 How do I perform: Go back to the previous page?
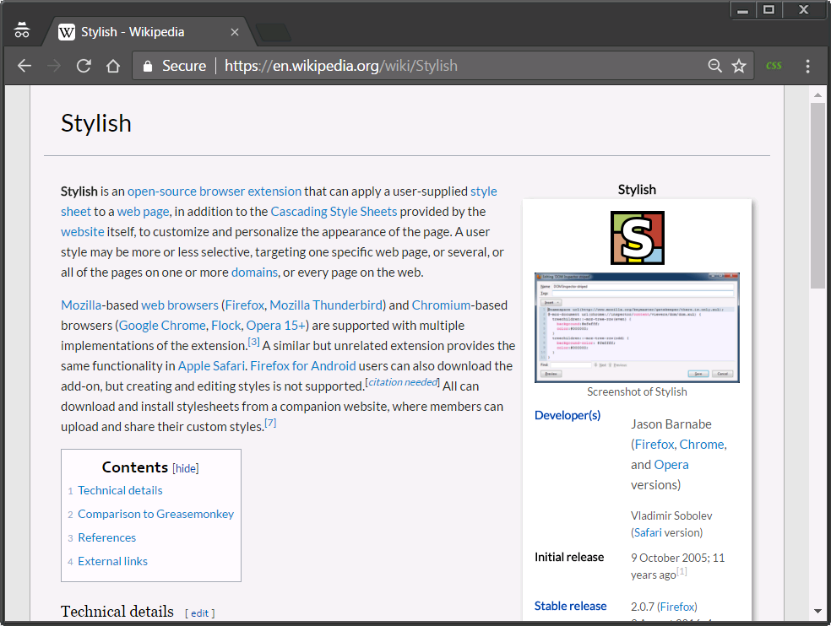(x=24, y=66)
